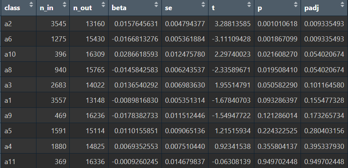Image resolution: width=348 pixels, height=168 pixels.
Task: Select the beta cell 0.0286618593
Action: pyautogui.click(x=136, y=55)
